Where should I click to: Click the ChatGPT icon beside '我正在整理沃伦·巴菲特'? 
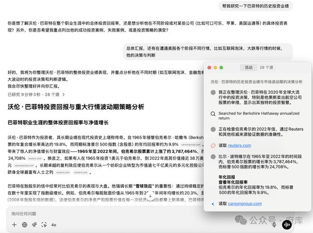click(x=213, y=92)
